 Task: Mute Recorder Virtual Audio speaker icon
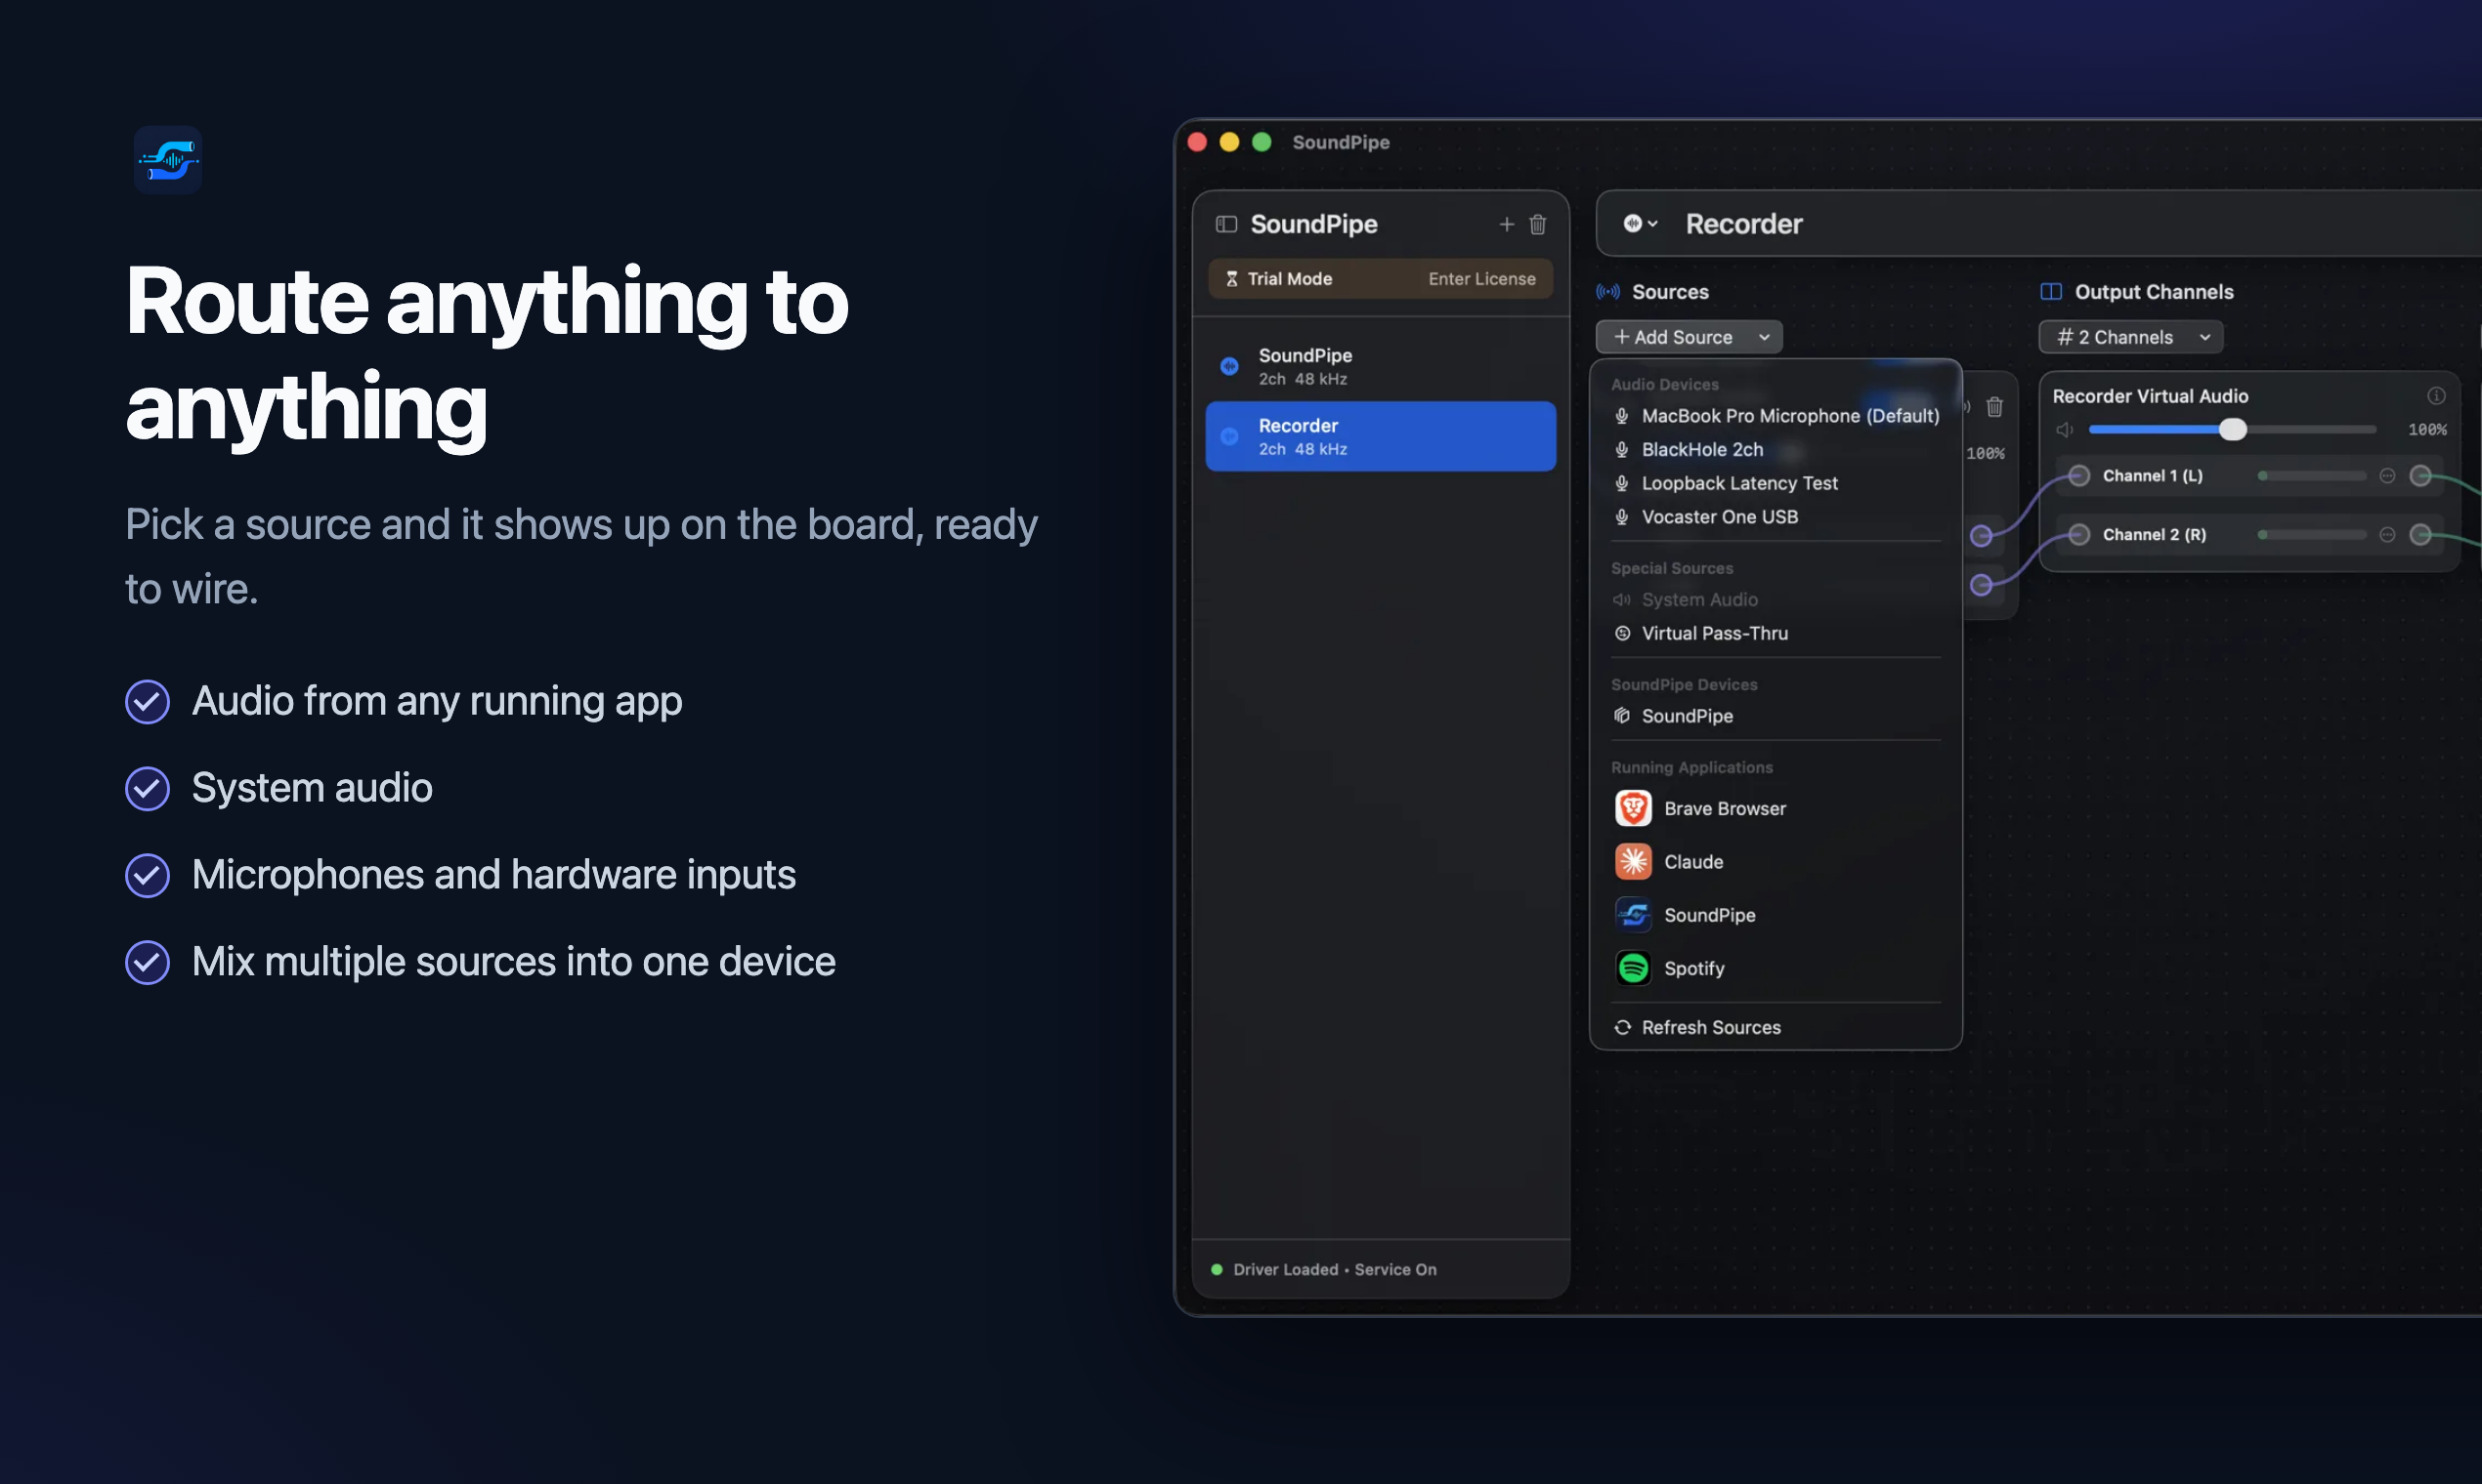[2065, 430]
